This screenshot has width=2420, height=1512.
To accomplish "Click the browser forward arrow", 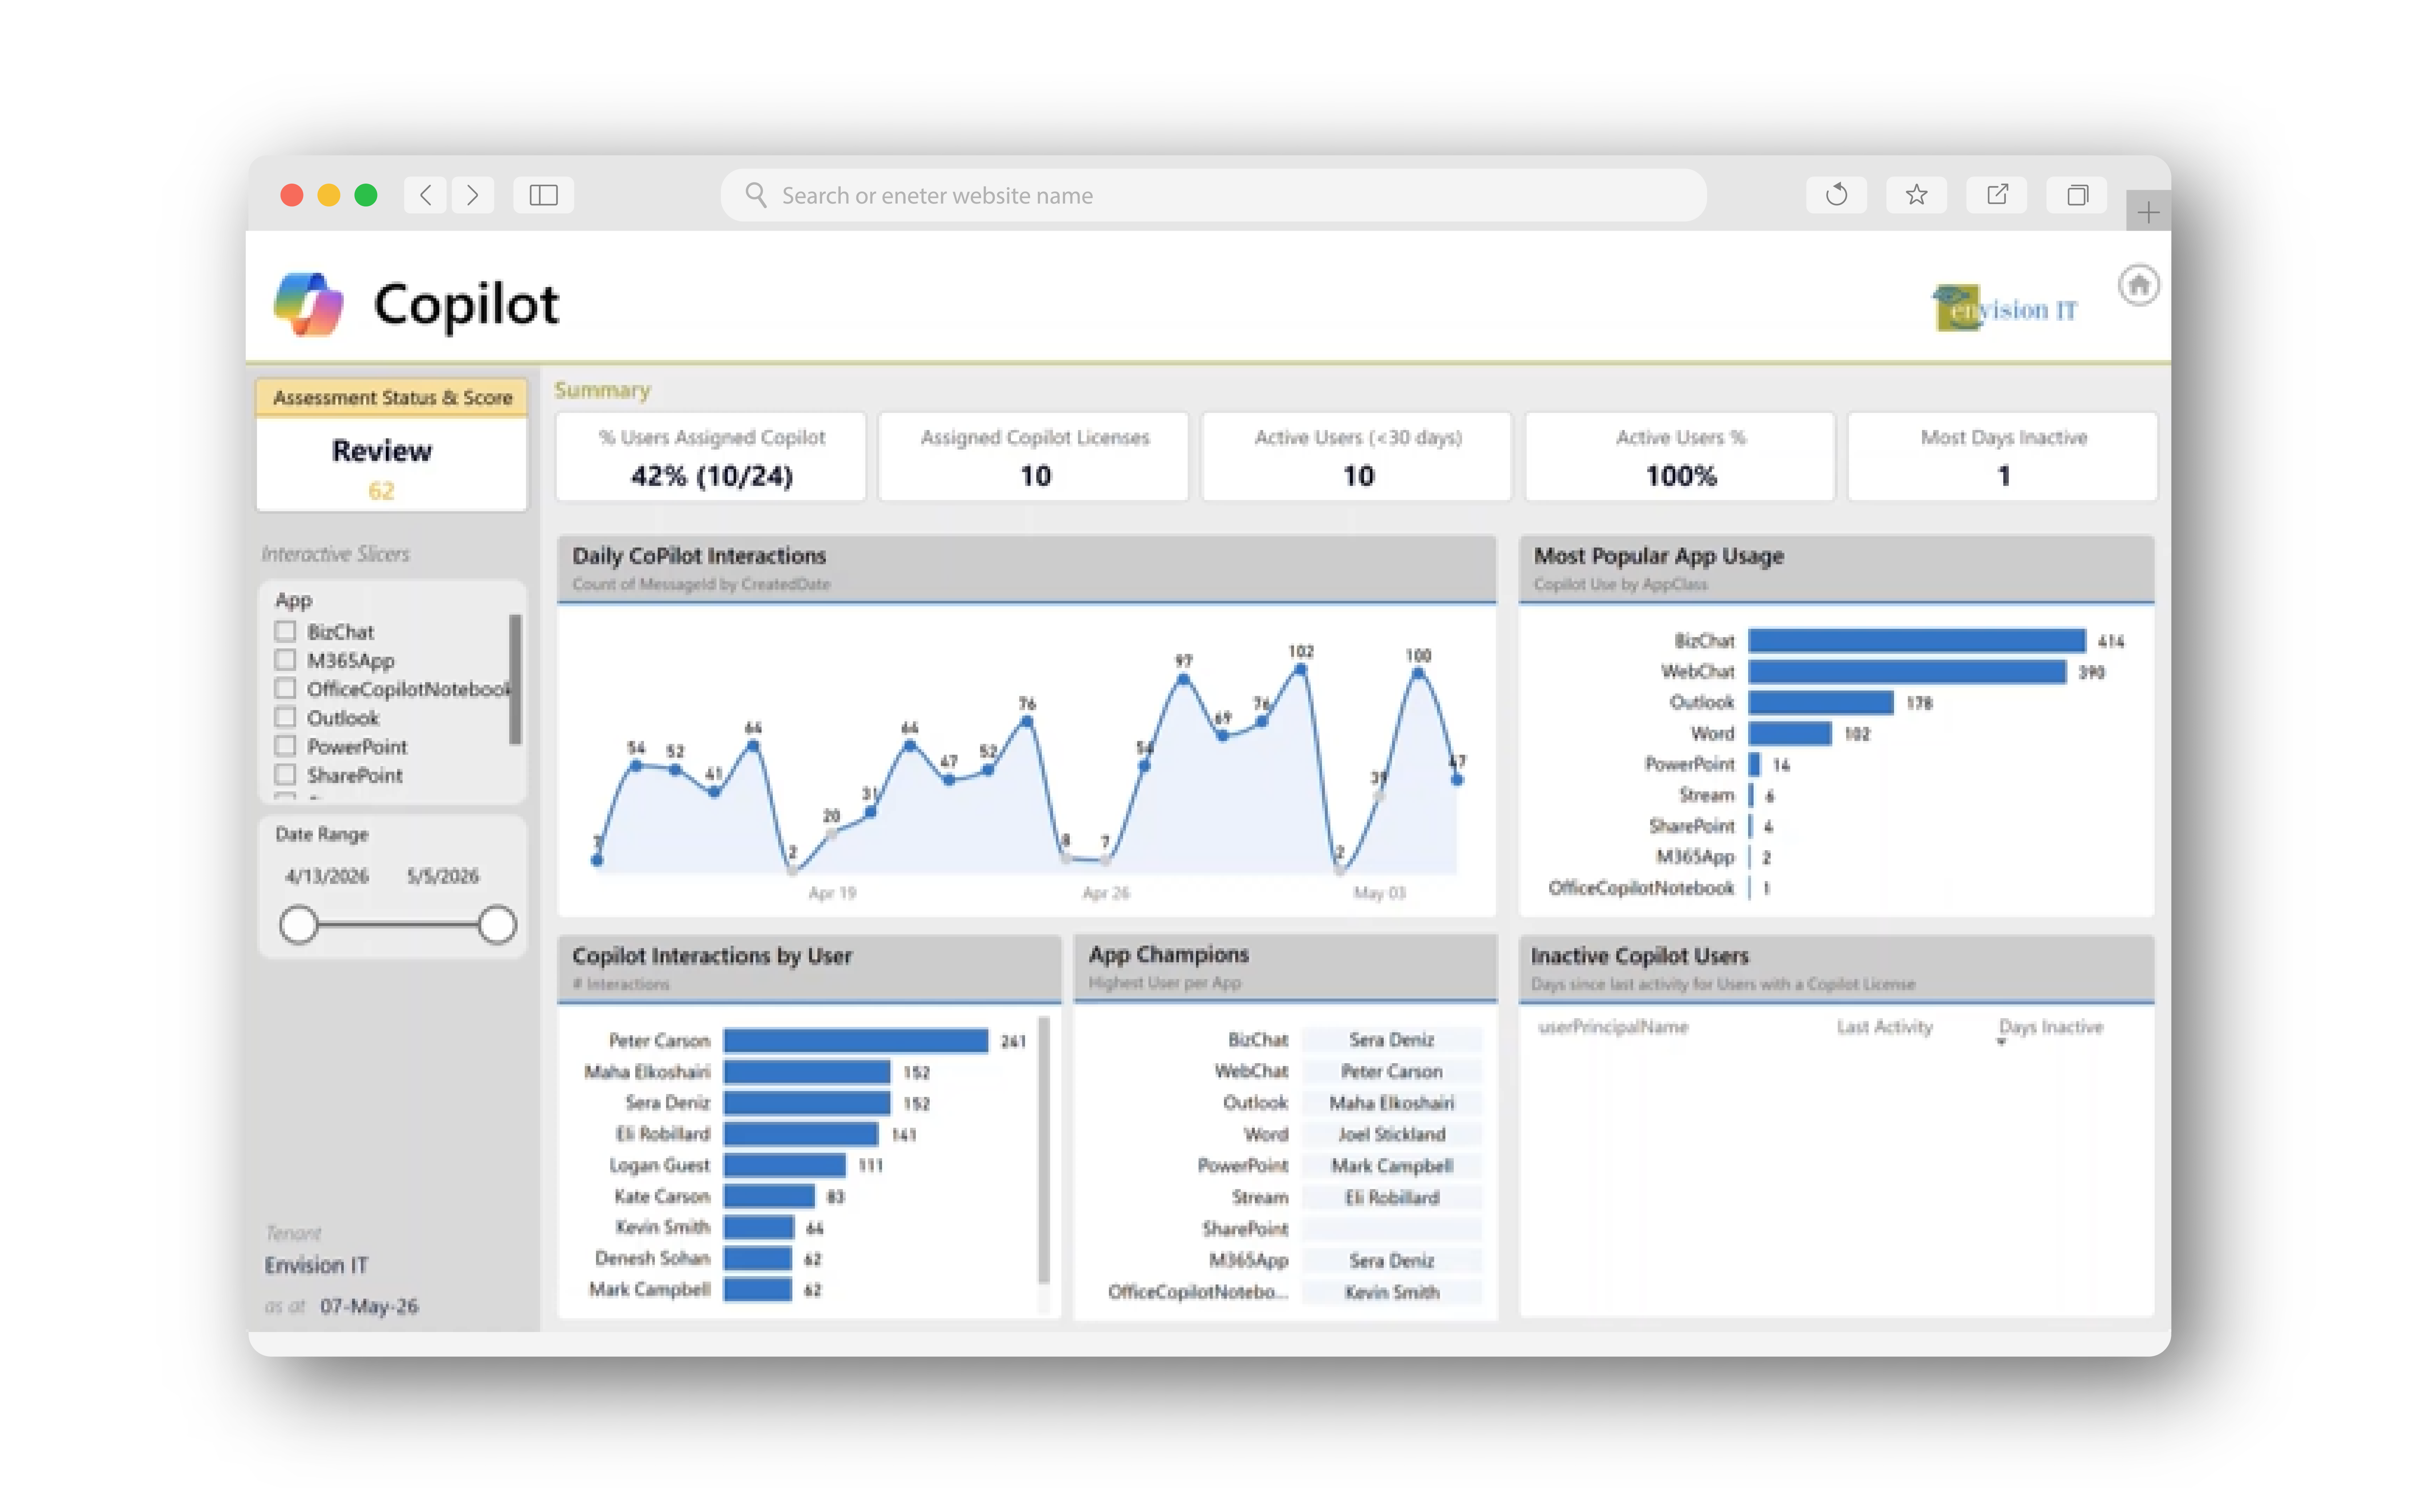I will [x=472, y=195].
